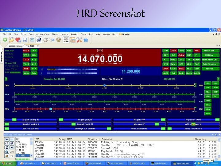Click the RF power: 100 W slider
This screenshot has width=221, height=166.
tap(193, 120)
